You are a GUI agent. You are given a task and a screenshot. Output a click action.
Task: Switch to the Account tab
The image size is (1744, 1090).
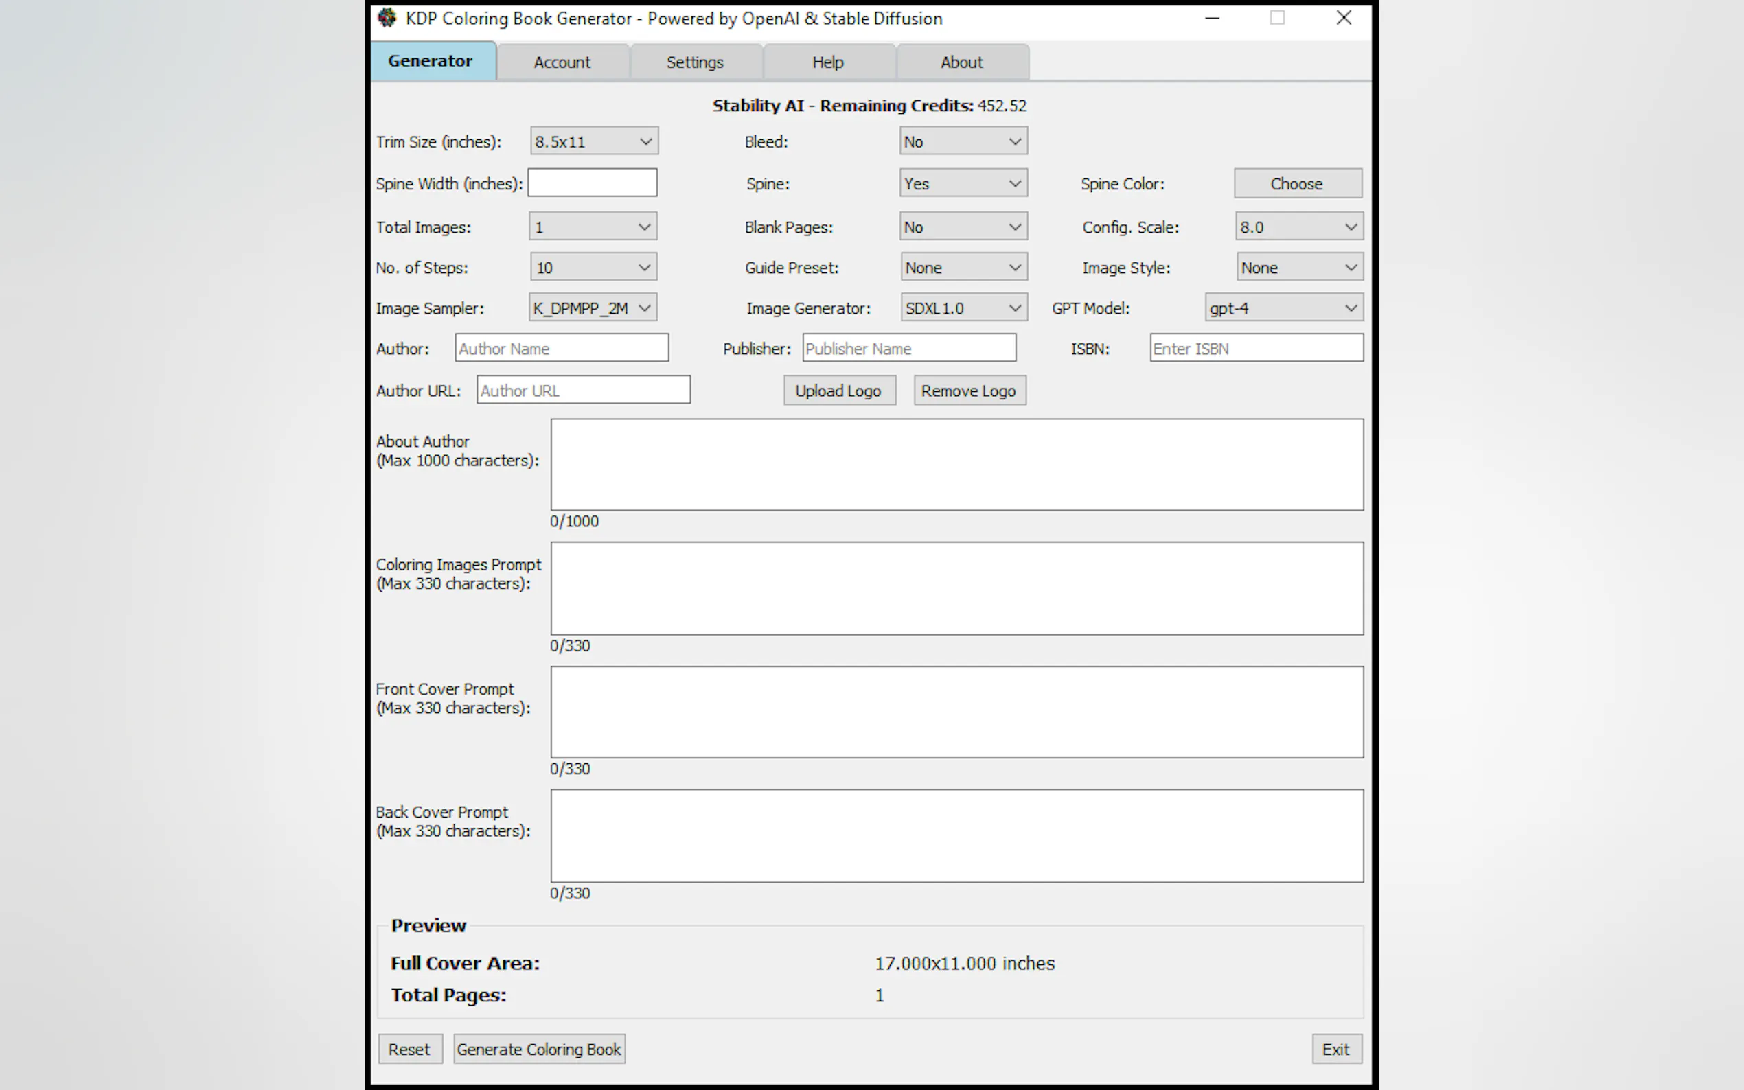tap(562, 62)
